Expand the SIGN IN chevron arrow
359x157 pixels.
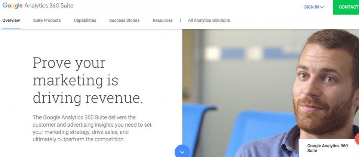(x=322, y=7)
